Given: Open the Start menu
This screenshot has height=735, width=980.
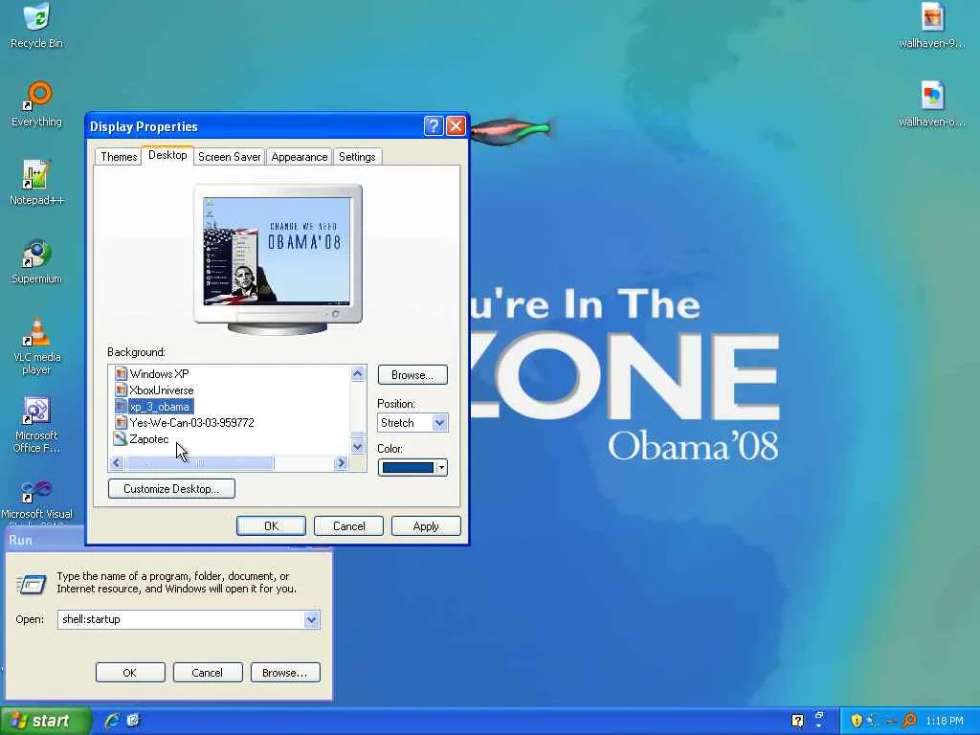Looking at the screenshot, I should pyautogui.click(x=45, y=721).
